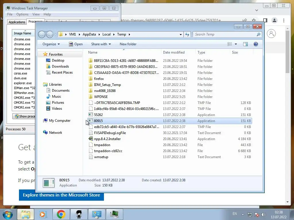Image resolution: width=294 pixels, height=220 pixels.
Task: Select Network in navigation pane
Action: [x=55, y=133]
